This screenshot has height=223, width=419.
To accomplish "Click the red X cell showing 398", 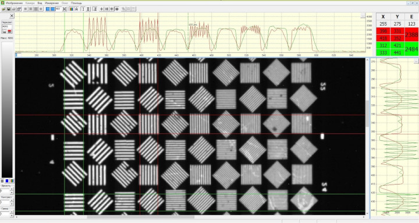I will (x=383, y=31).
